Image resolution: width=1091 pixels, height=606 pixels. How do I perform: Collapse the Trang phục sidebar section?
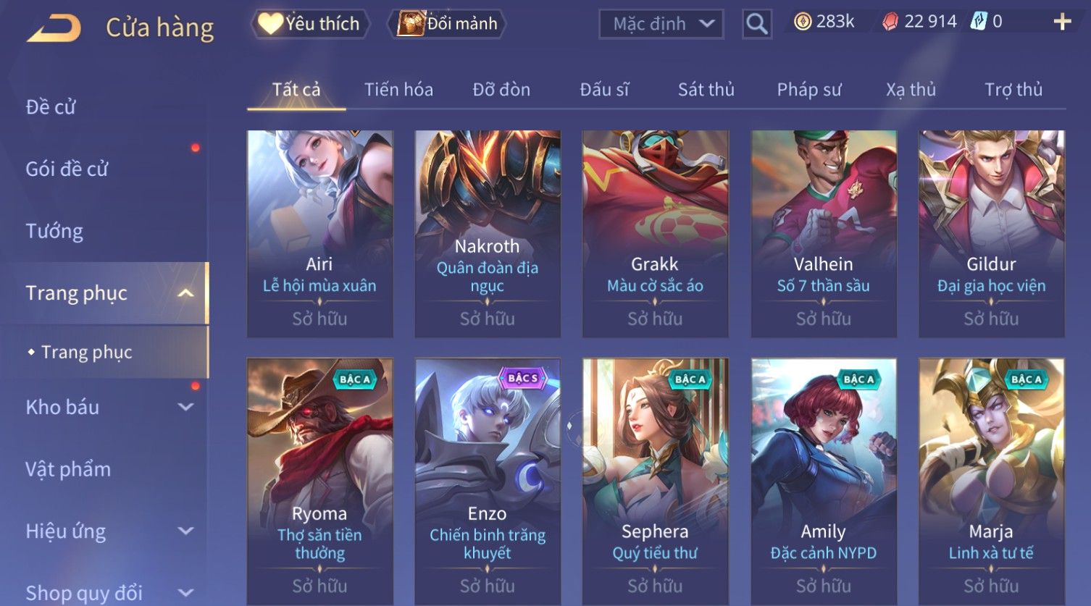[186, 293]
